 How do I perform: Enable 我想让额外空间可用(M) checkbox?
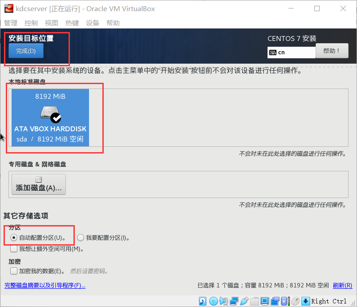(x=14, y=249)
